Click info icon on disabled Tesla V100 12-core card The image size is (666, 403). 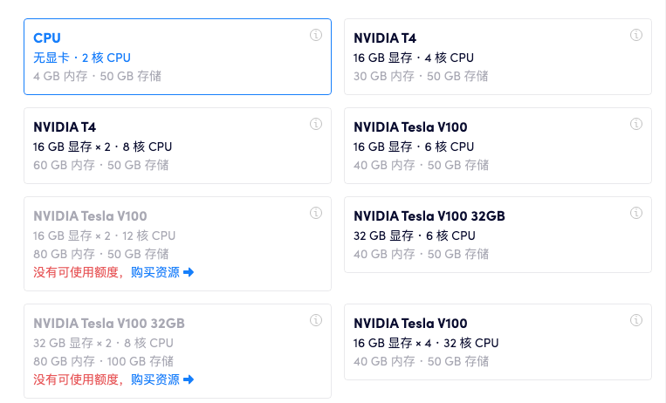(316, 213)
